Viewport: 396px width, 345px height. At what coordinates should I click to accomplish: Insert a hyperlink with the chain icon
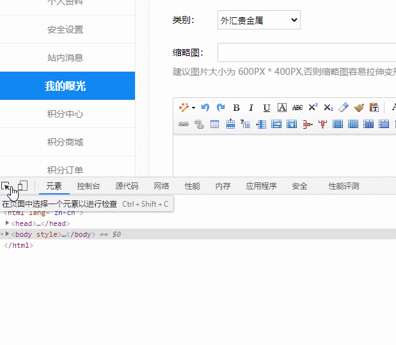(184, 124)
